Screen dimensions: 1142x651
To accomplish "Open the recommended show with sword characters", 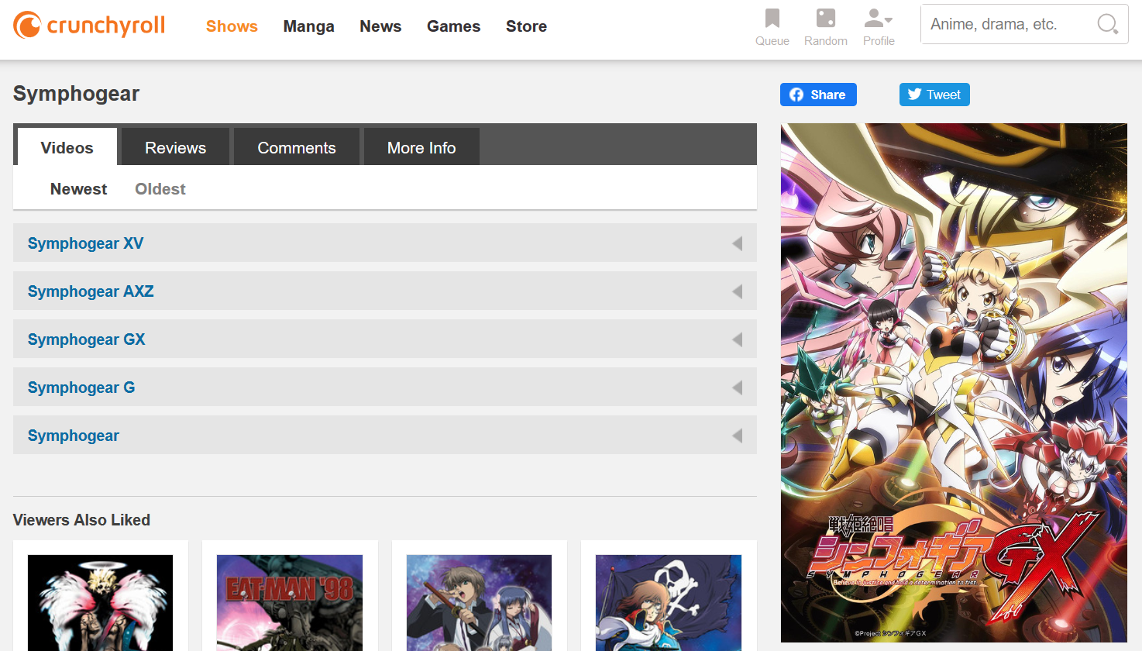I will coord(480,603).
